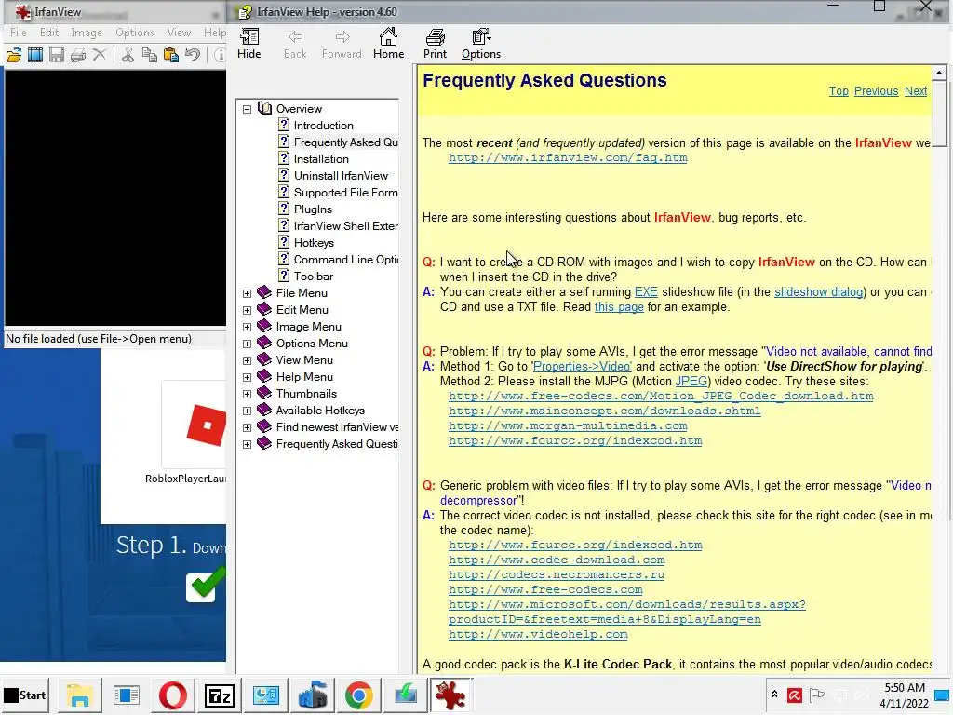Click the Save floppy disk icon in IrfanView
Screen dimensions: 953x715
pos(57,55)
